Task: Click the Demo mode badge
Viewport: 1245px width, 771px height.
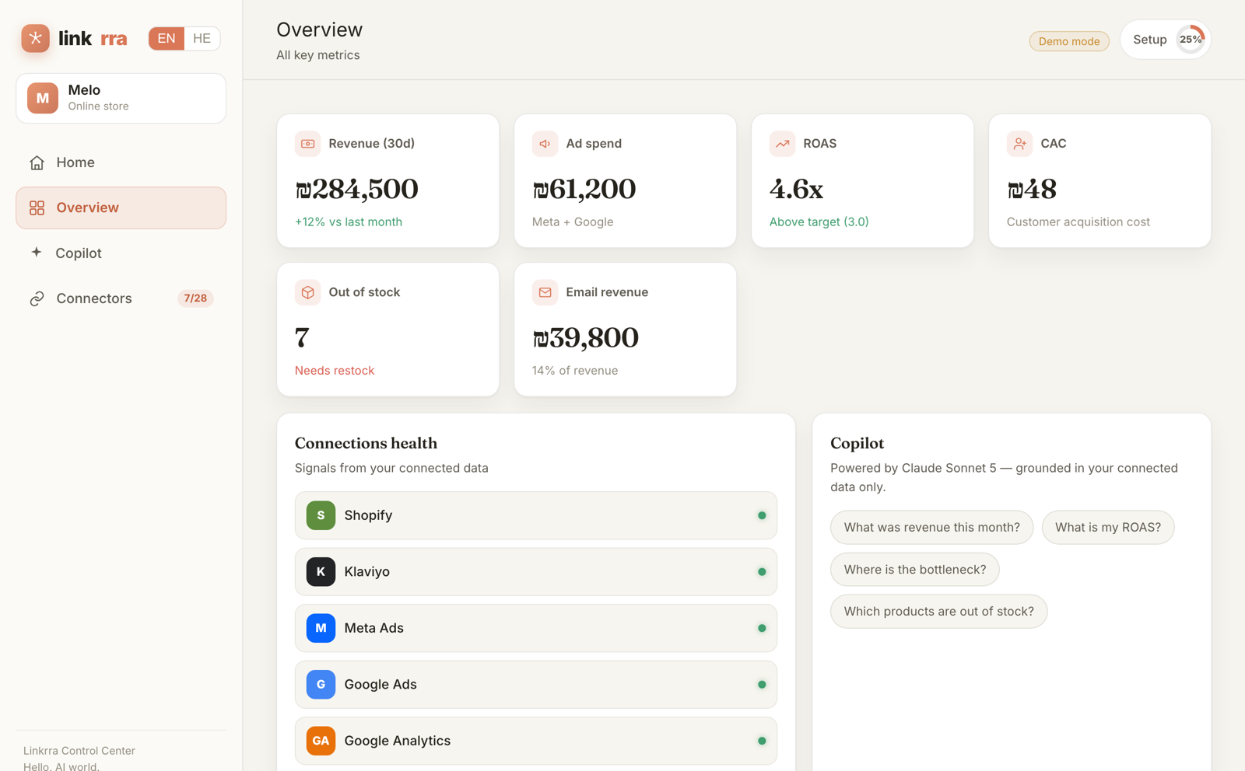Action: click(1069, 41)
